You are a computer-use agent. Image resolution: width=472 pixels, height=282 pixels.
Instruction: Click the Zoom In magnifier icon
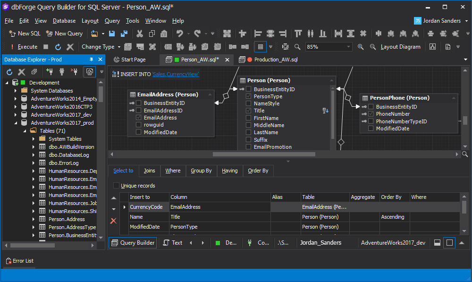tap(361, 47)
